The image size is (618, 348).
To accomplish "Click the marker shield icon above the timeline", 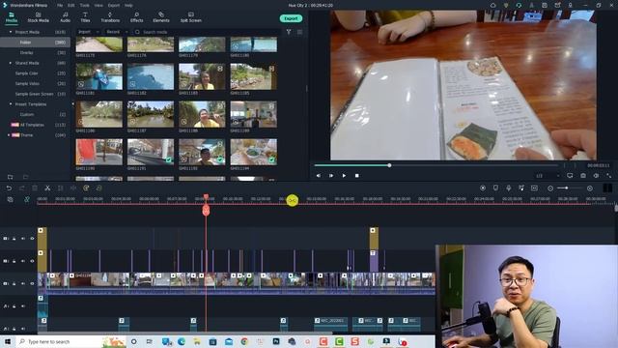I will point(495,188).
